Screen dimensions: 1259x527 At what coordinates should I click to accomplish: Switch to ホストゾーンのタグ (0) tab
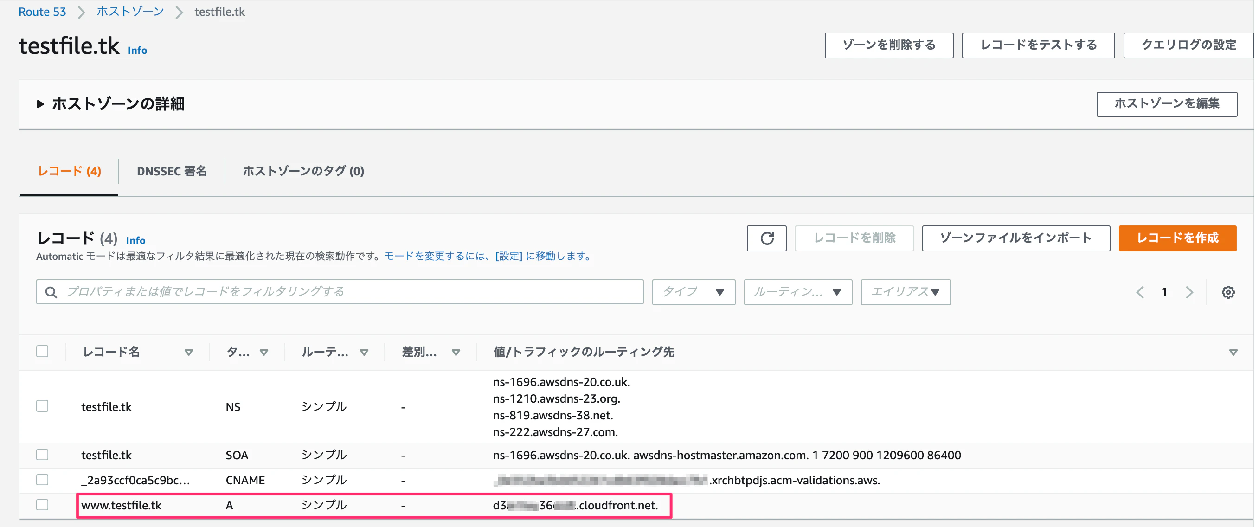click(x=303, y=172)
